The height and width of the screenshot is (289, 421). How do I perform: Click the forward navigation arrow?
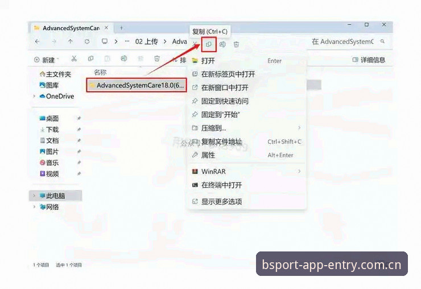pos(54,42)
